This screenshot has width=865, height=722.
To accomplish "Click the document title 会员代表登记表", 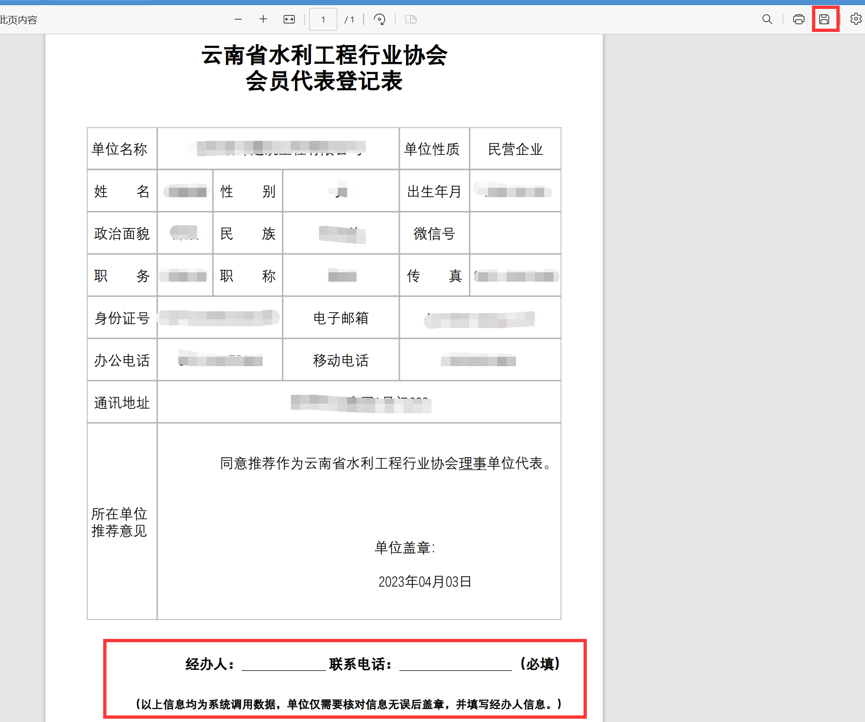I will pos(324,81).
